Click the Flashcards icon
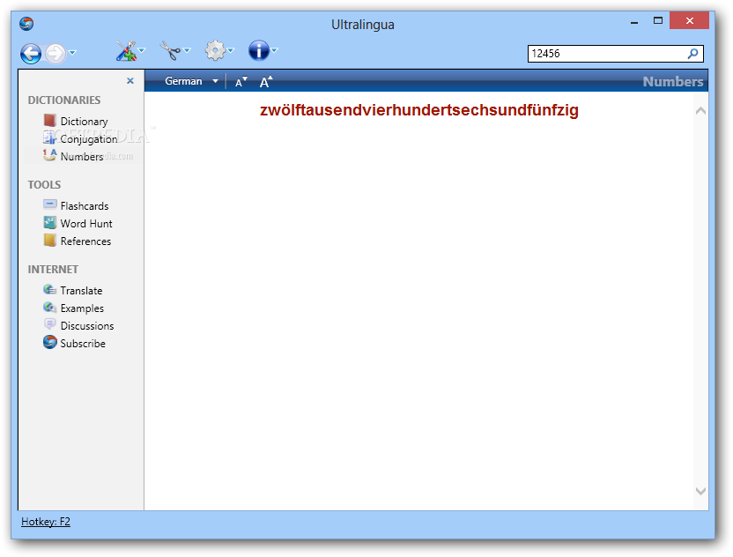The width and height of the screenshot is (733, 557). pyautogui.click(x=49, y=204)
